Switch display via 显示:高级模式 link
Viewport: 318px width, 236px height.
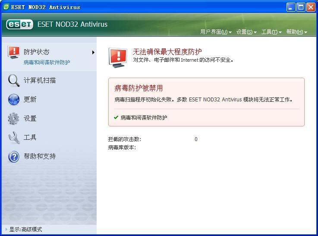(26, 229)
